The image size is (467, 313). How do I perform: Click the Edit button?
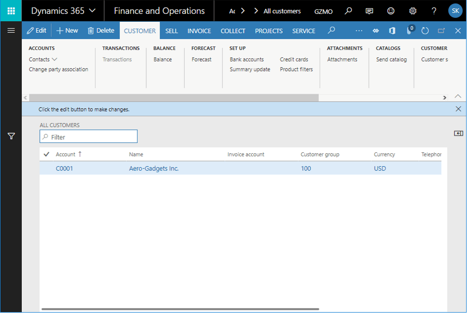37,30
